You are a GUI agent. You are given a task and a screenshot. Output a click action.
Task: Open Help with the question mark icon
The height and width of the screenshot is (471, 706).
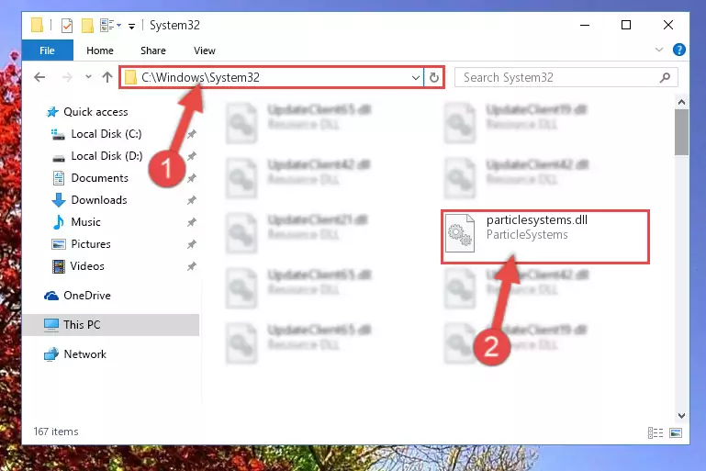[x=679, y=50]
